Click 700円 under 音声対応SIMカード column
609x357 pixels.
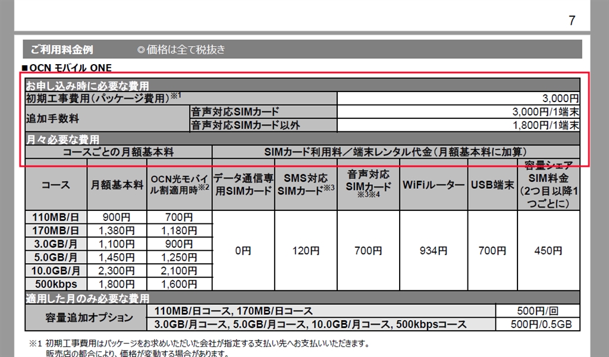click(x=368, y=251)
